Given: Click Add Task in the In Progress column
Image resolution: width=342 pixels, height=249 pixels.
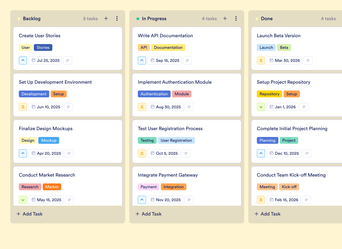Looking at the screenshot, I should pyautogui.click(x=148, y=214).
